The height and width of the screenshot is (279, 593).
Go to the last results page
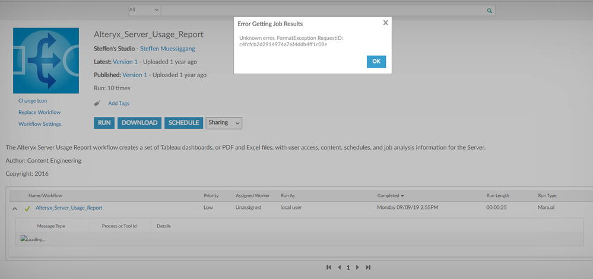[x=368, y=267]
